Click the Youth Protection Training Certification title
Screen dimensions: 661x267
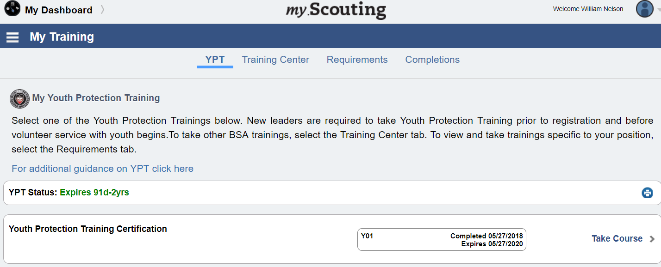pyautogui.click(x=88, y=229)
